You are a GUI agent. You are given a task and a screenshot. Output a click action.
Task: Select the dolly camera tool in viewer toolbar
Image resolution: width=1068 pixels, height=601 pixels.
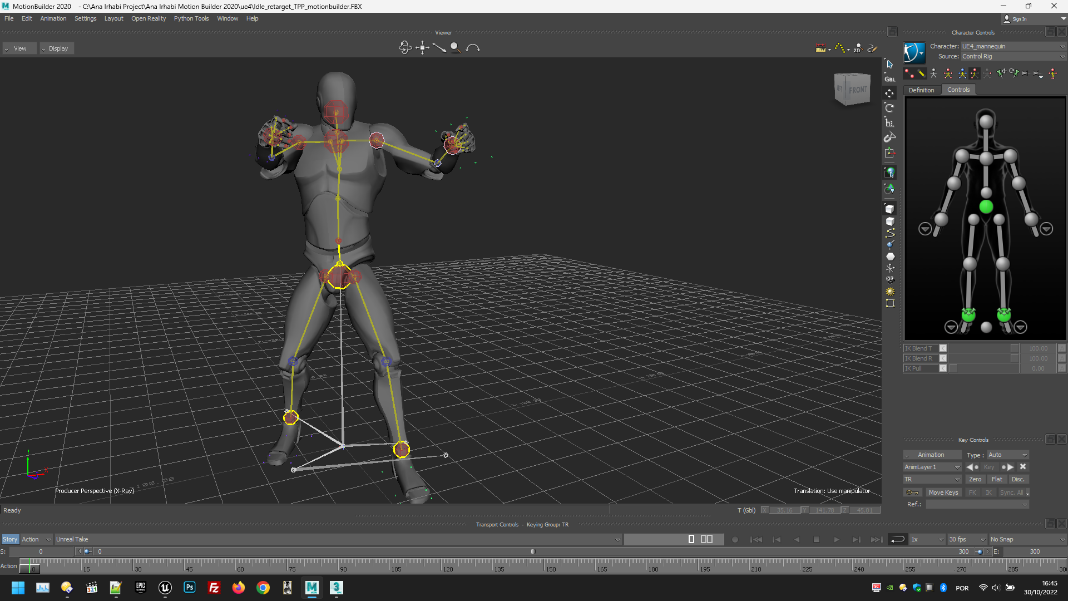439,48
